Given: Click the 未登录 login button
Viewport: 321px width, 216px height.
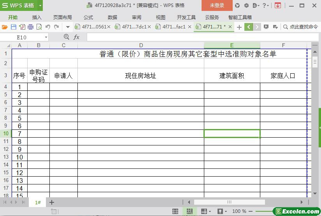Looking at the screenshot, I should point(217,5).
